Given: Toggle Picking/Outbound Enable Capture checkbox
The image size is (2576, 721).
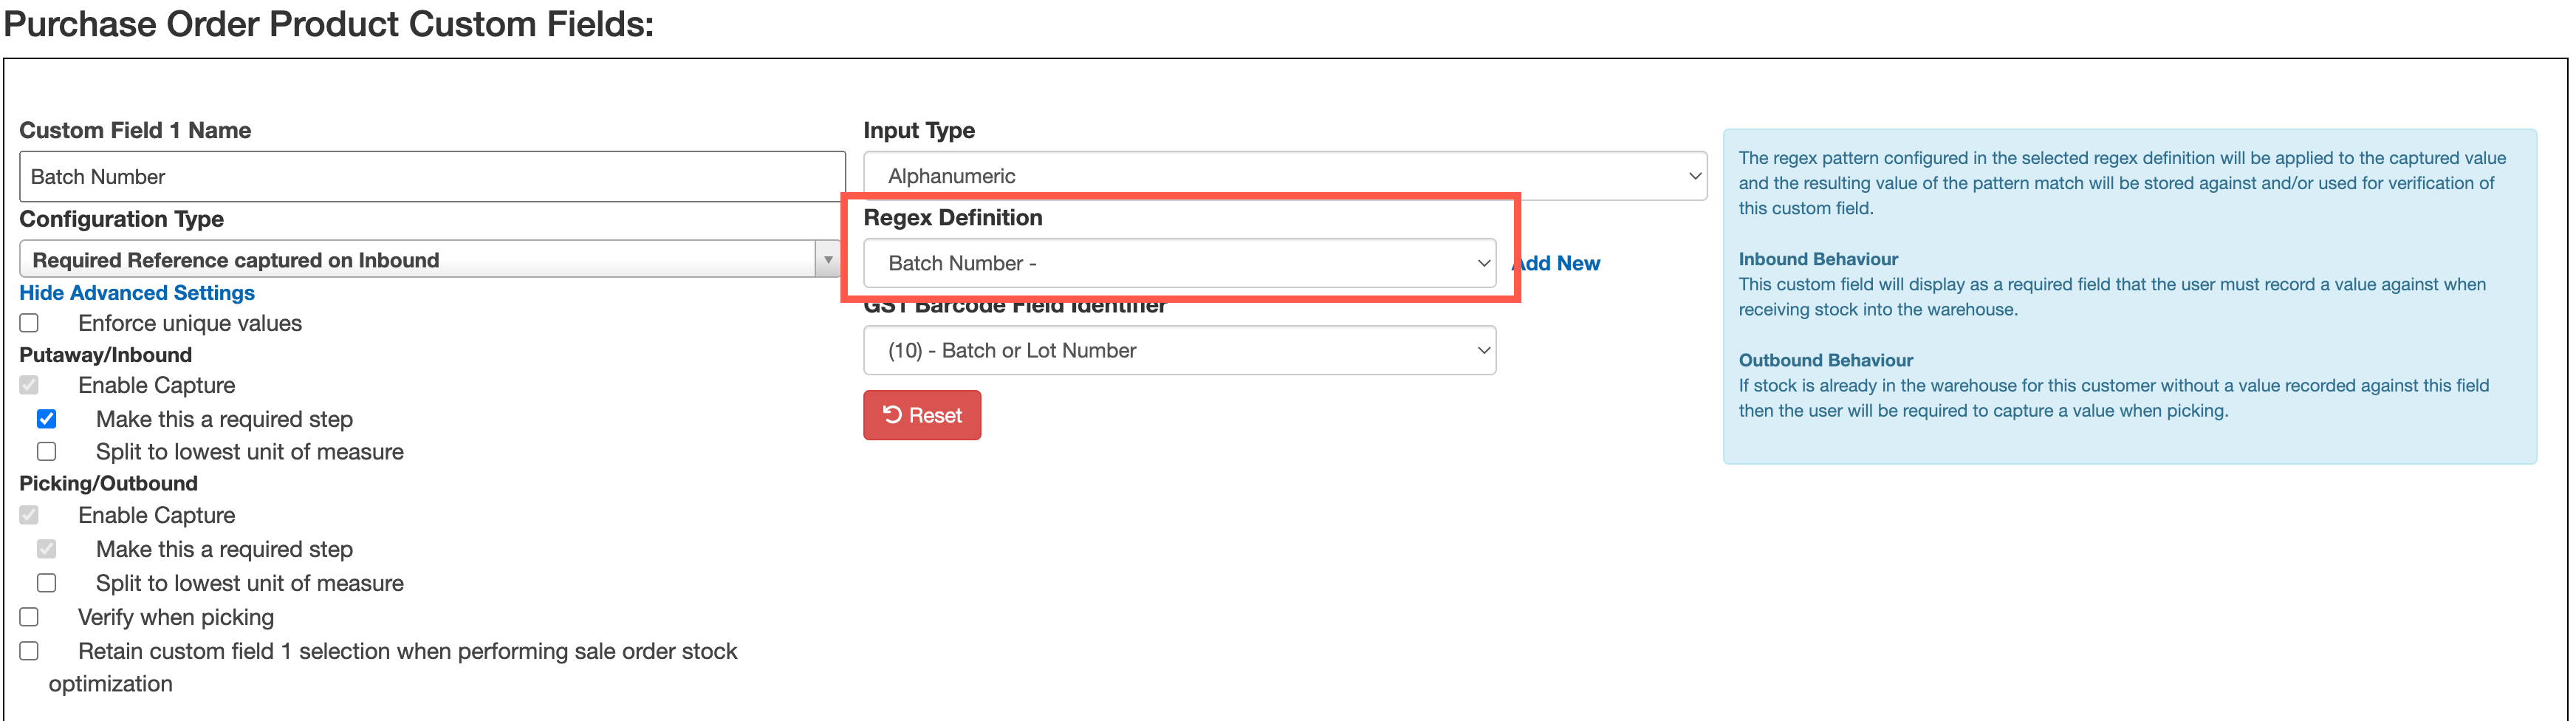Looking at the screenshot, I should 30,515.
